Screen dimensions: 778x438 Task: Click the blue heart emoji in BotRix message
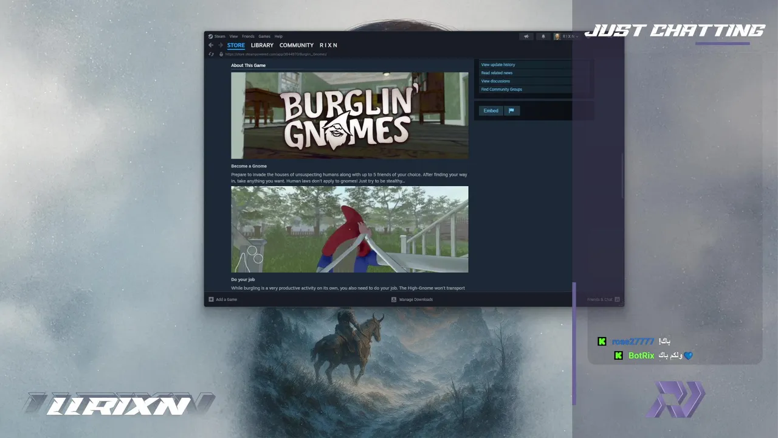click(x=688, y=355)
